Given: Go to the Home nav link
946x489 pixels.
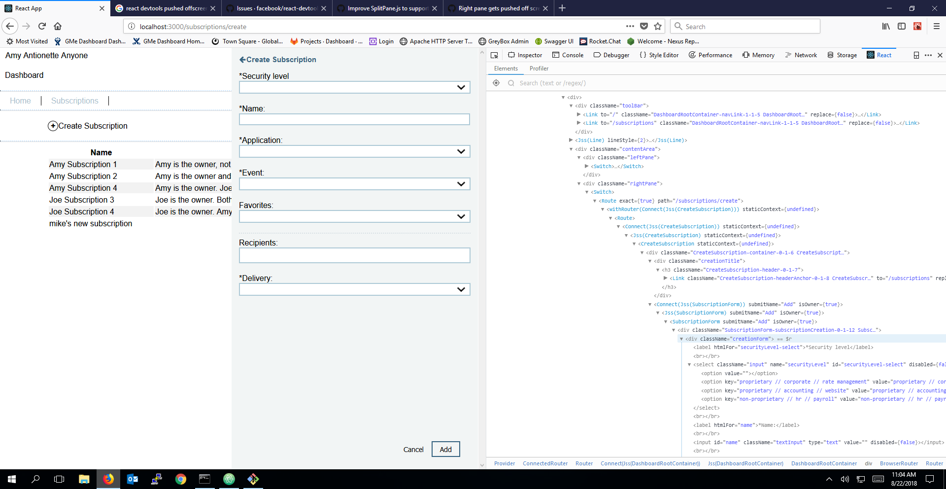Looking at the screenshot, I should [20, 101].
